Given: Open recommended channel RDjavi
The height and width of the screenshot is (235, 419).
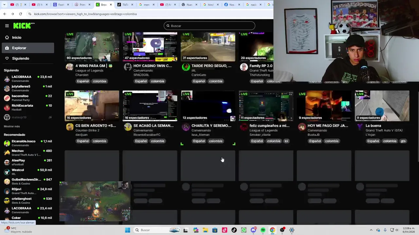Looking at the screenshot, I should (28, 191).
